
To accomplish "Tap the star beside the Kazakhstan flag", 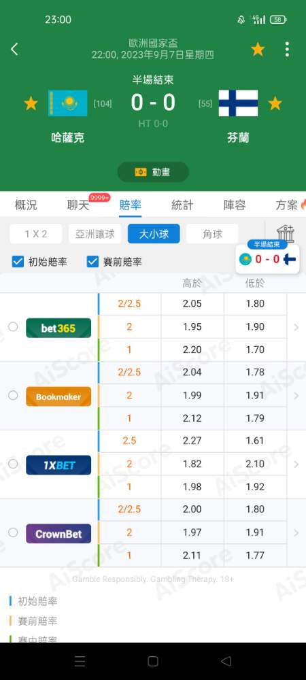I will 31,103.
